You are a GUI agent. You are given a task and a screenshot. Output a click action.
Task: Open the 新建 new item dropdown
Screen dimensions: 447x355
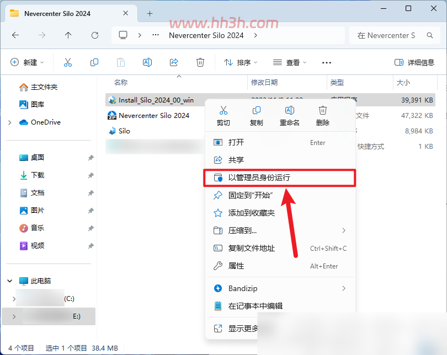27,62
